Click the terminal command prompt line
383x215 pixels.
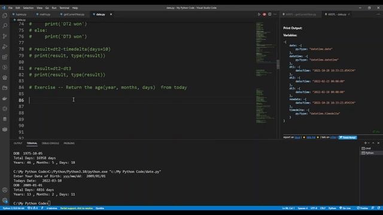32,203
